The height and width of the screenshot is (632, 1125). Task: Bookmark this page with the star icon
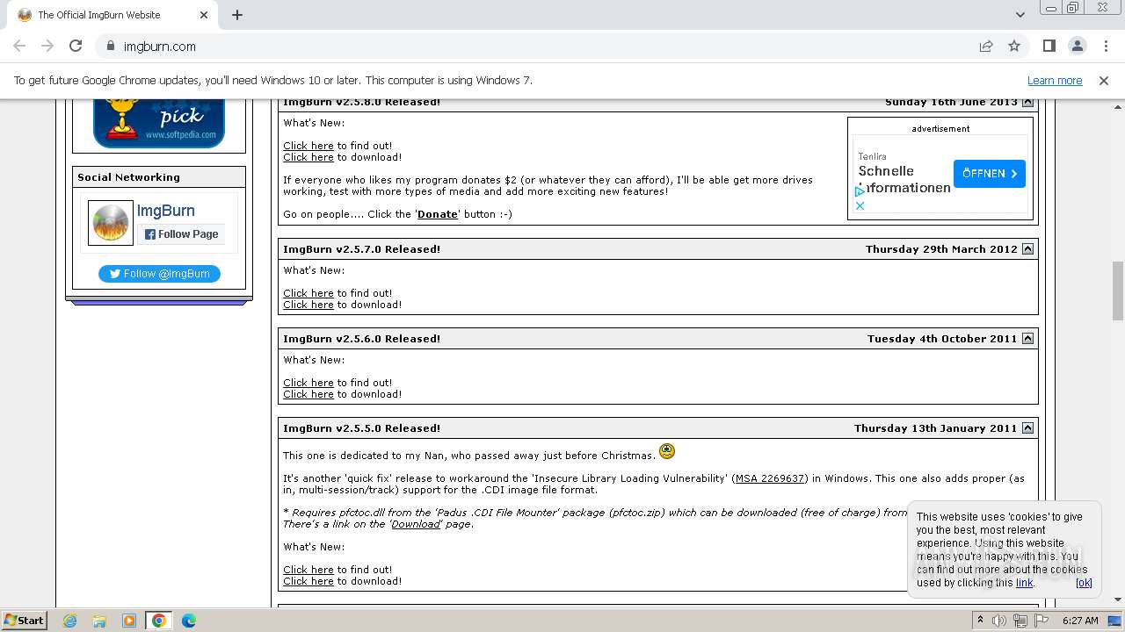coord(1014,46)
